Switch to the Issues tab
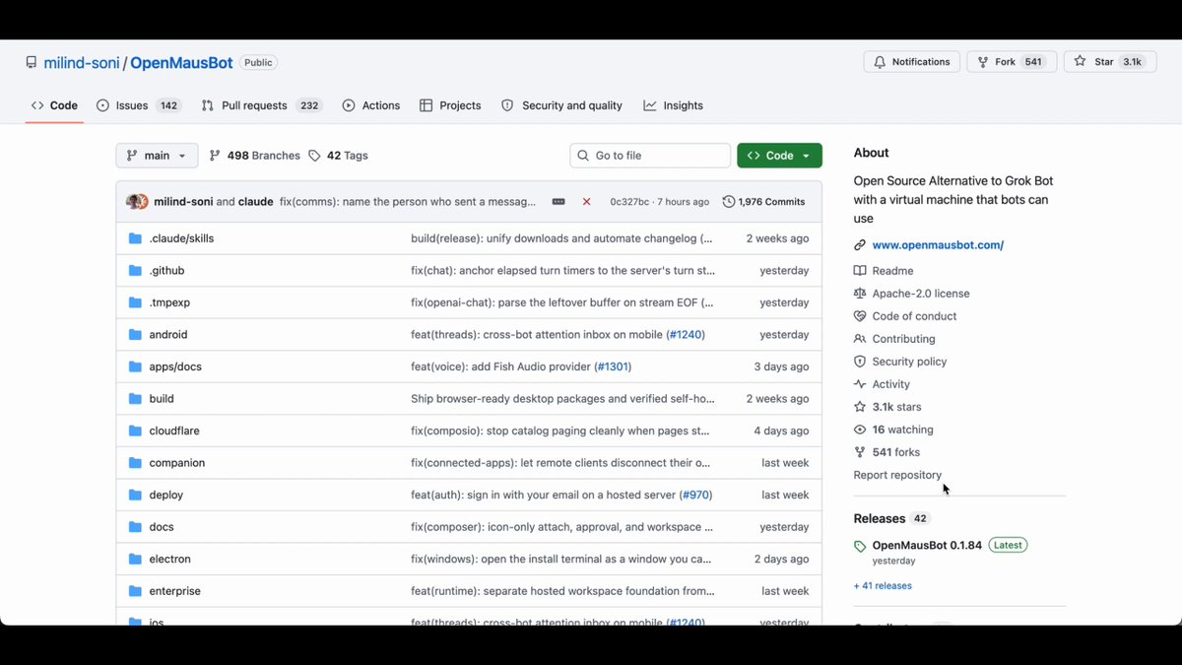 pyautogui.click(x=138, y=105)
